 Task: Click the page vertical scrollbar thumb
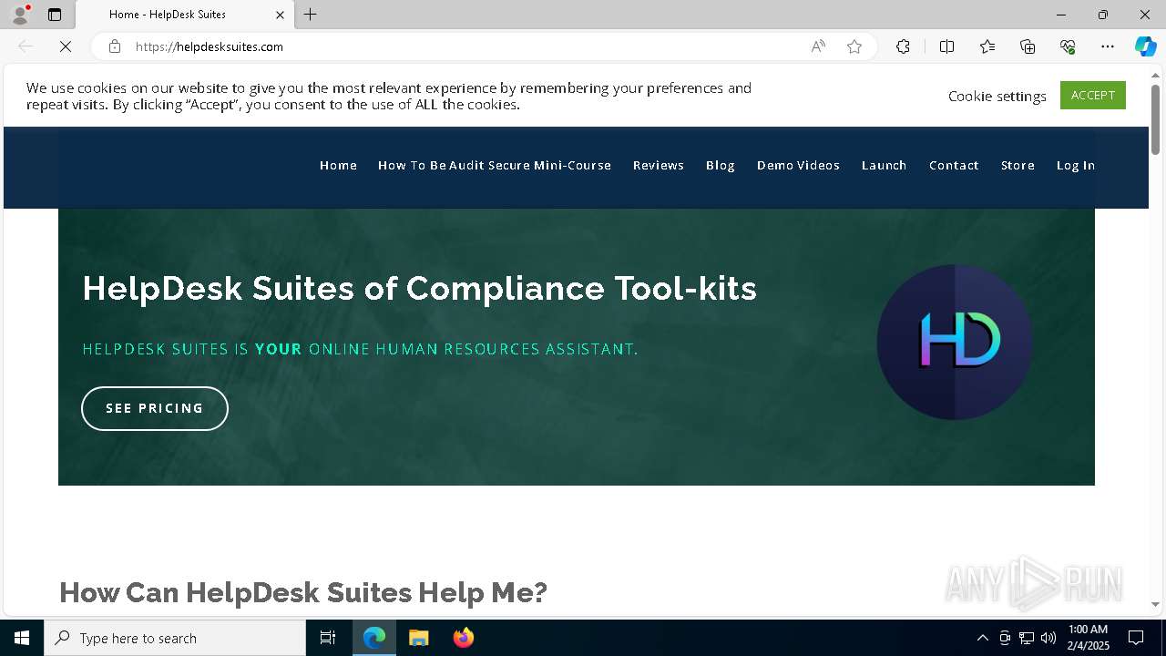click(1155, 119)
